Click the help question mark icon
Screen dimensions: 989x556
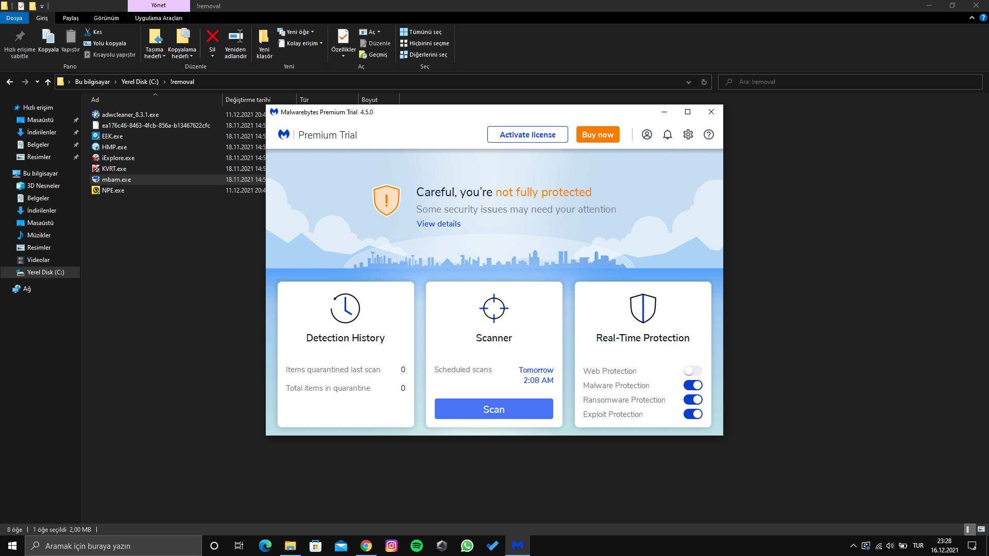(709, 134)
